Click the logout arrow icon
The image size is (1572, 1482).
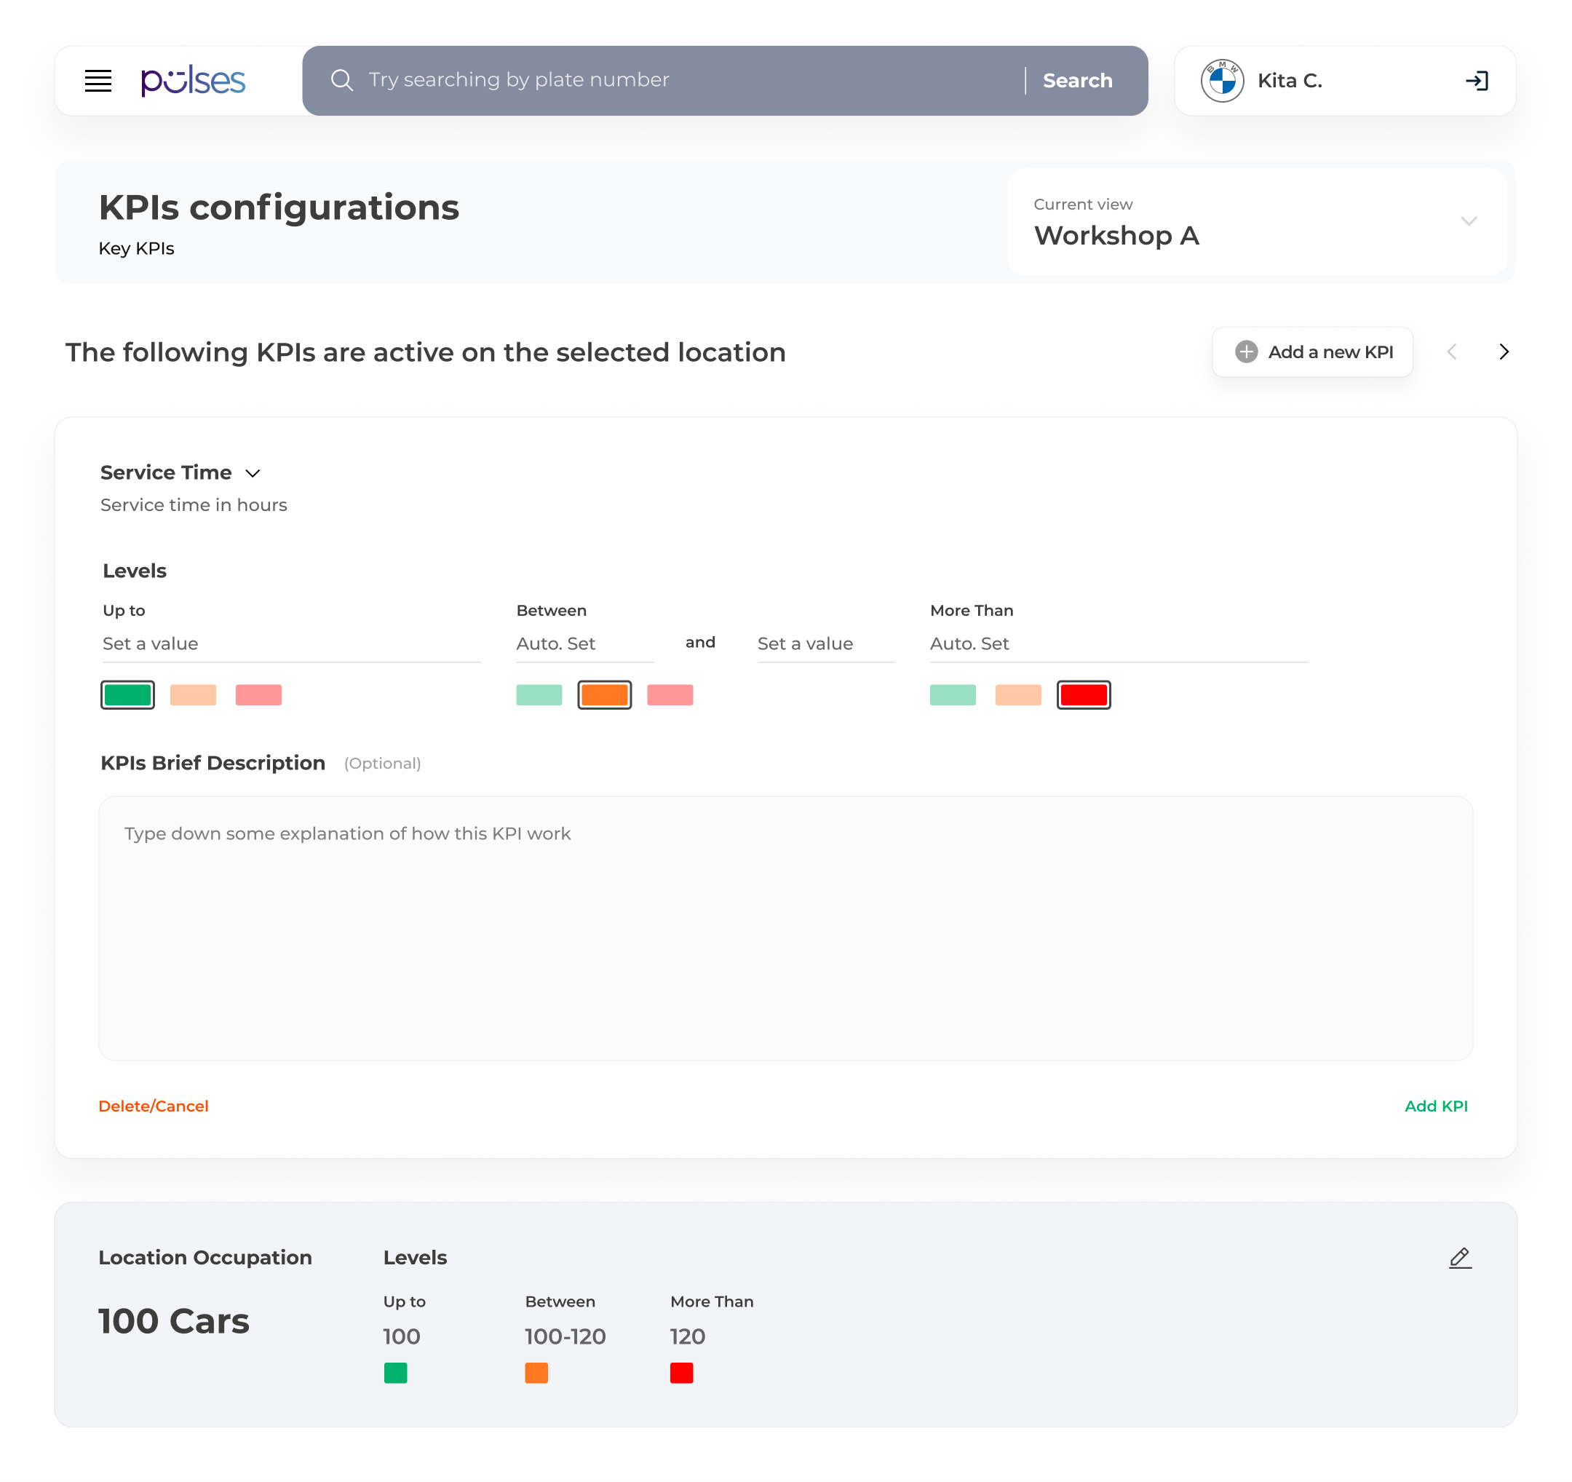click(x=1477, y=81)
